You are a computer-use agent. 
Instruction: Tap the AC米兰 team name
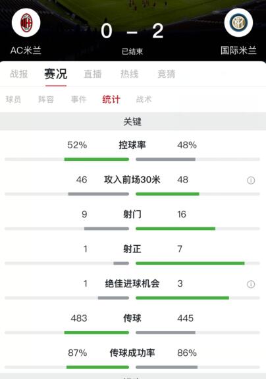[x=26, y=51]
